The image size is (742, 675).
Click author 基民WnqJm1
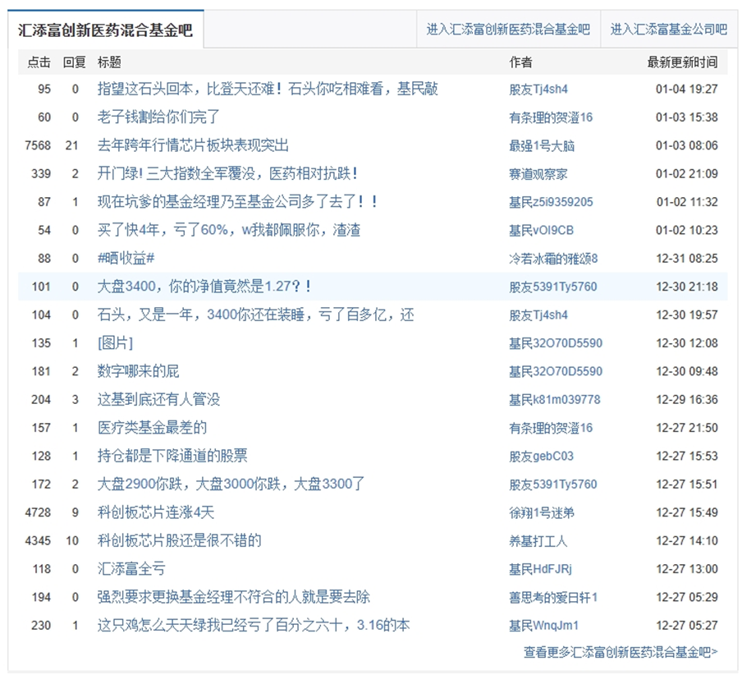pyautogui.click(x=543, y=626)
